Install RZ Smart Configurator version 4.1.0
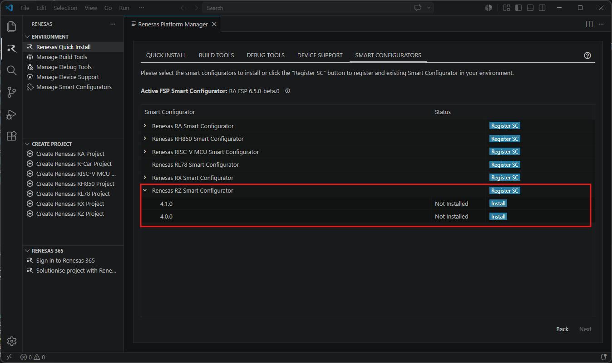 coord(498,204)
